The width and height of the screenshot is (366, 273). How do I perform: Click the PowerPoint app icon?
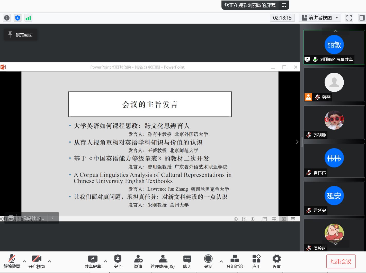(3, 67)
